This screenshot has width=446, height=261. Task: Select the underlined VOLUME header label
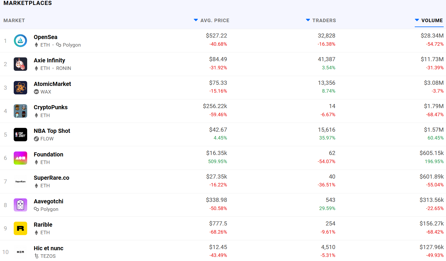pyautogui.click(x=432, y=20)
